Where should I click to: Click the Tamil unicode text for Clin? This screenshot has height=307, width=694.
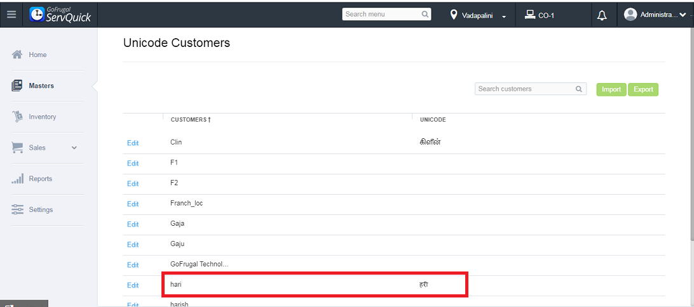tap(430, 142)
